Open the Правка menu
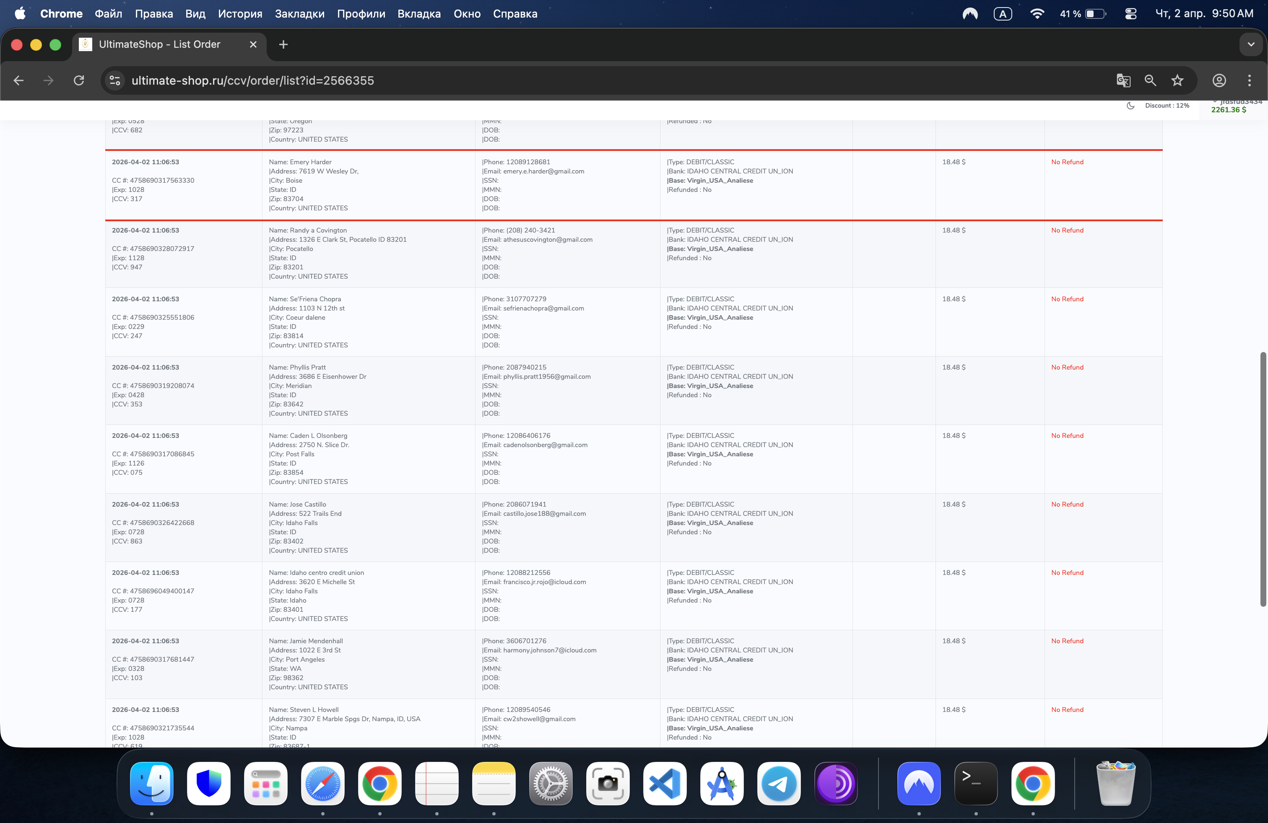 154,14
